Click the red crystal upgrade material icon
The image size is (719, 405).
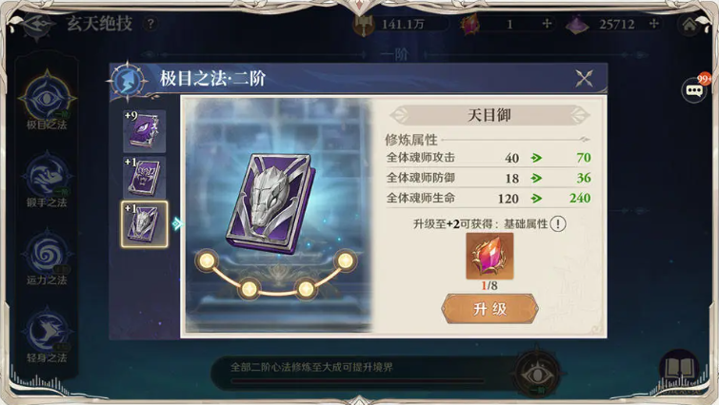489,256
